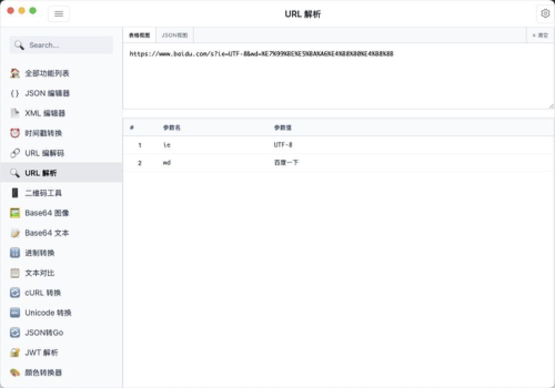This screenshot has height=388, width=555.
Task: Click inside the sidebar Search field
Action: click(61, 45)
